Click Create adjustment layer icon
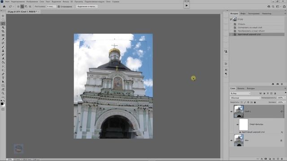Screen dimensions: 287x161 point(270,159)
